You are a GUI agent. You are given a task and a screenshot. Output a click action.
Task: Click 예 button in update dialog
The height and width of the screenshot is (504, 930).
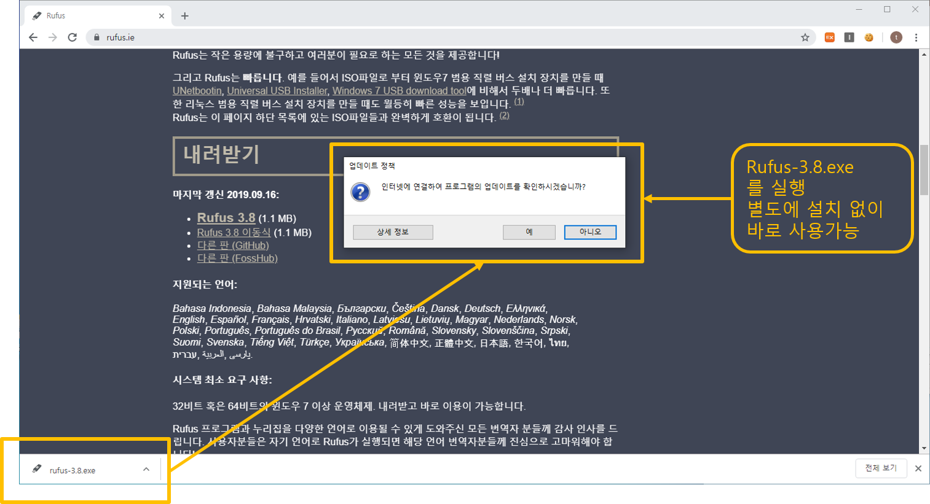(x=529, y=232)
